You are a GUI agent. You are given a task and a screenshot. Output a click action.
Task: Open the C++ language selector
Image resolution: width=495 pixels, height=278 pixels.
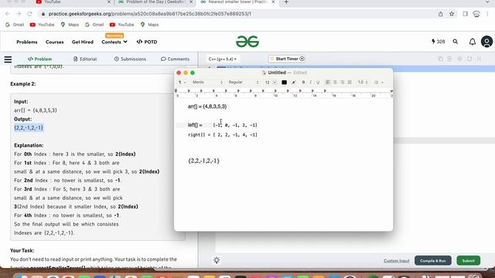pyautogui.click(x=223, y=59)
